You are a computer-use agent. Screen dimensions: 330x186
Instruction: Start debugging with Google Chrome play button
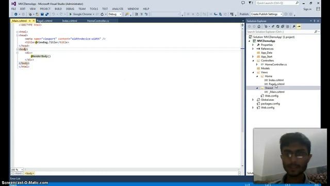[71, 14]
